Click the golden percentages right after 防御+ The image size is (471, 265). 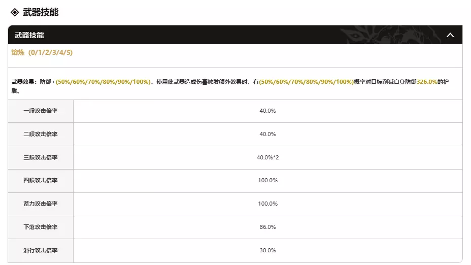(x=104, y=82)
